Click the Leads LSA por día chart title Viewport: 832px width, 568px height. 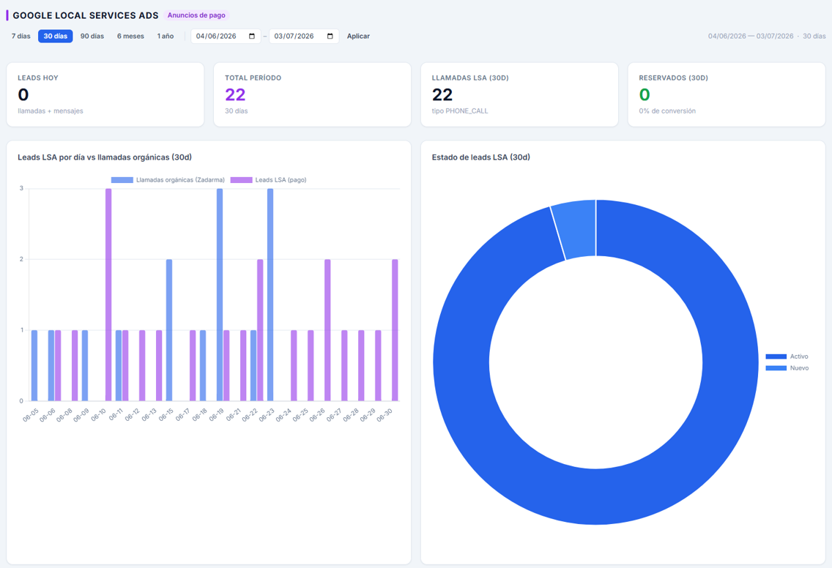(105, 157)
